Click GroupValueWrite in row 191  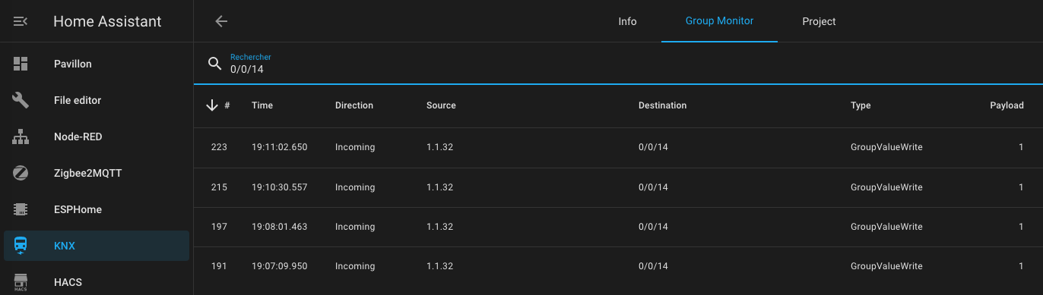pyautogui.click(x=886, y=265)
